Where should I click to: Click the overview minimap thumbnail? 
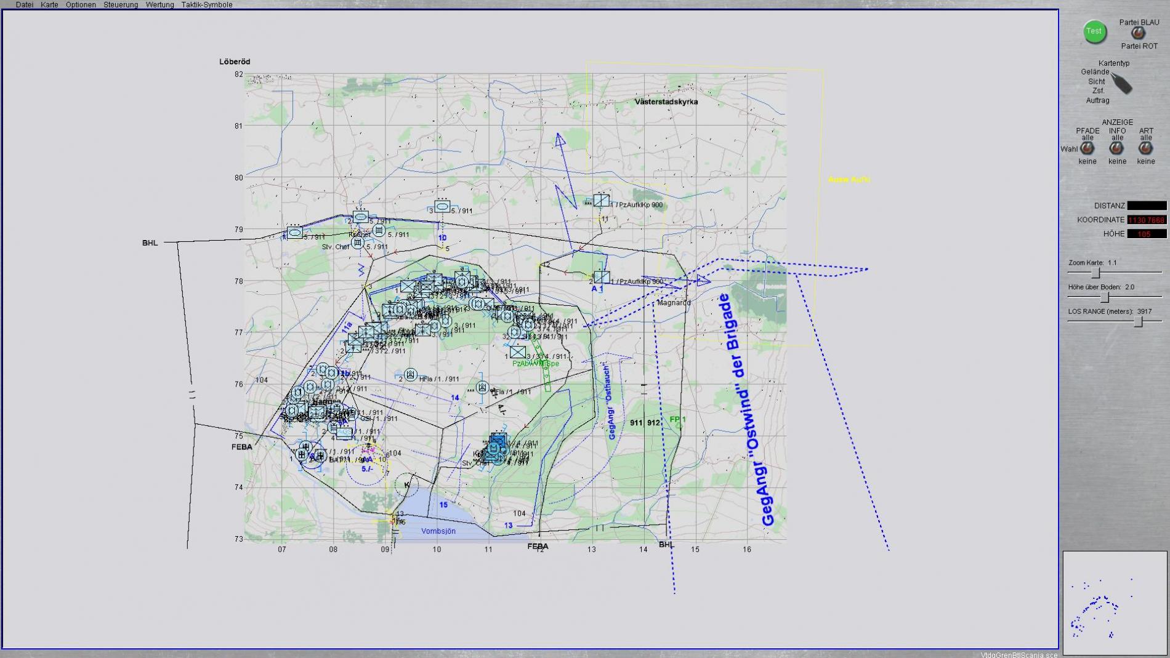click(x=1115, y=603)
